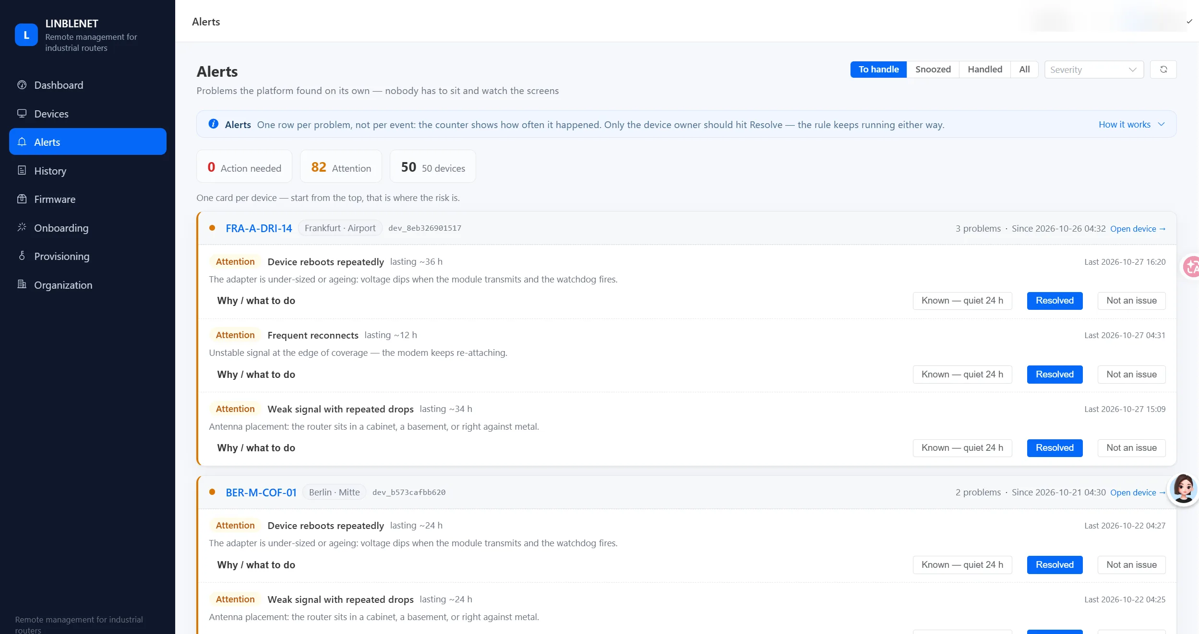The height and width of the screenshot is (634, 1199).
Task: Click the LINBLENET logo icon
Action: (26, 35)
